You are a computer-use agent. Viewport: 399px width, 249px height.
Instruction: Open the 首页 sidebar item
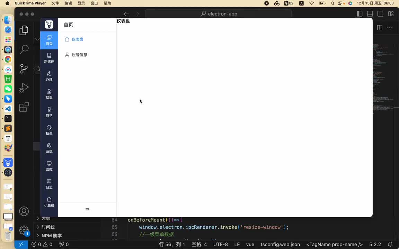(x=49, y=40)
